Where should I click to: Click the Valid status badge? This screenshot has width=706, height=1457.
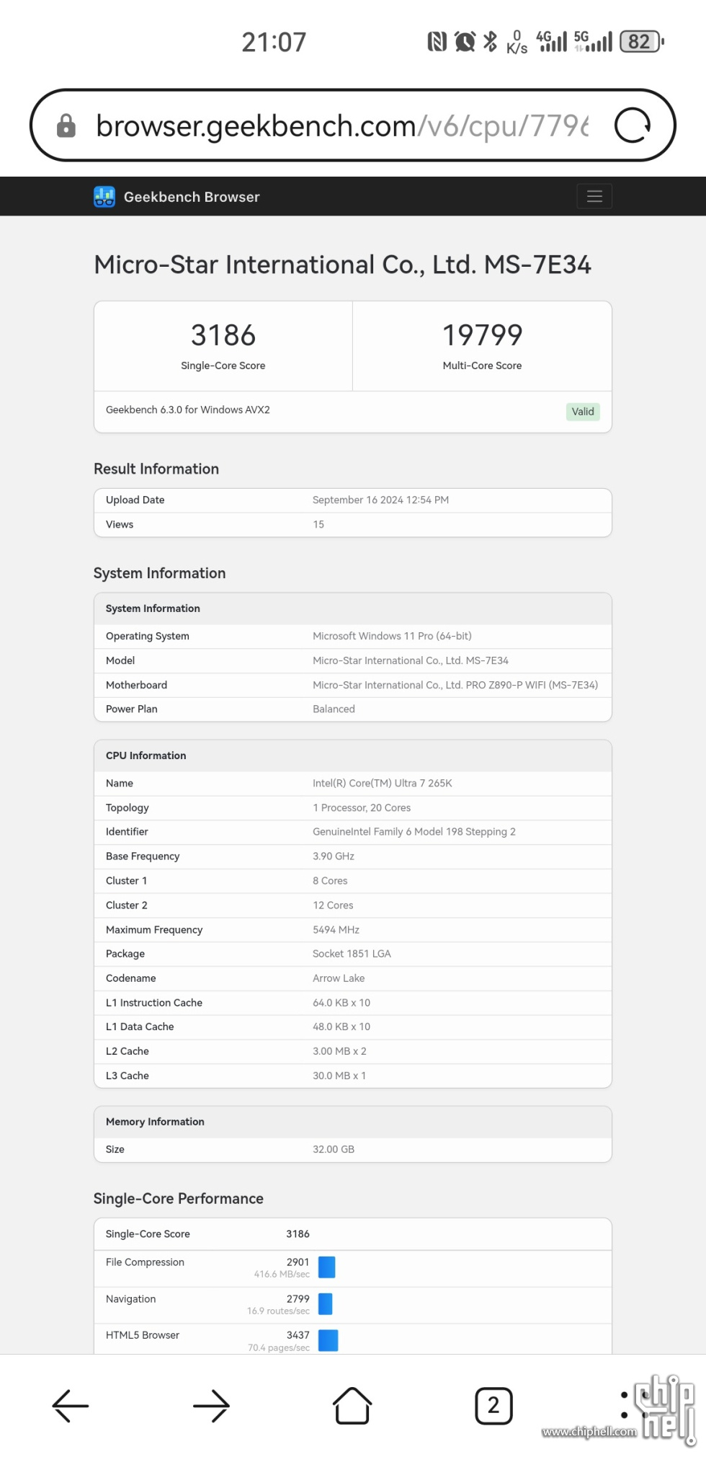[x=583, y=412]
